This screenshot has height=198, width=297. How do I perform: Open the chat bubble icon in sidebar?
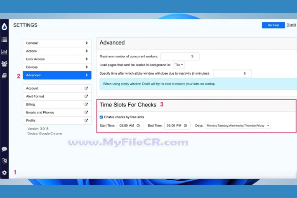(x=5, y=149)
